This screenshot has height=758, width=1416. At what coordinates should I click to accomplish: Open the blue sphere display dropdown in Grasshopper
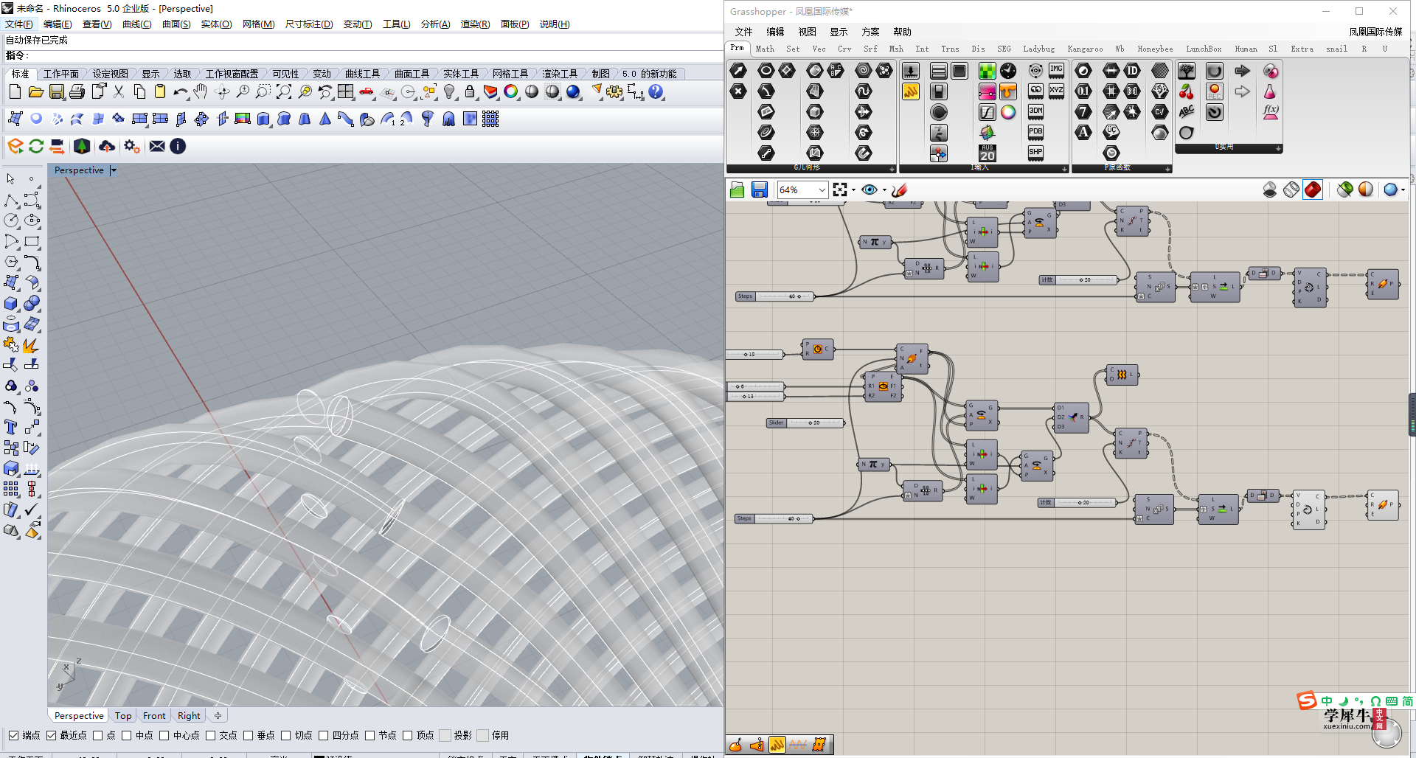pos(1403,190)
